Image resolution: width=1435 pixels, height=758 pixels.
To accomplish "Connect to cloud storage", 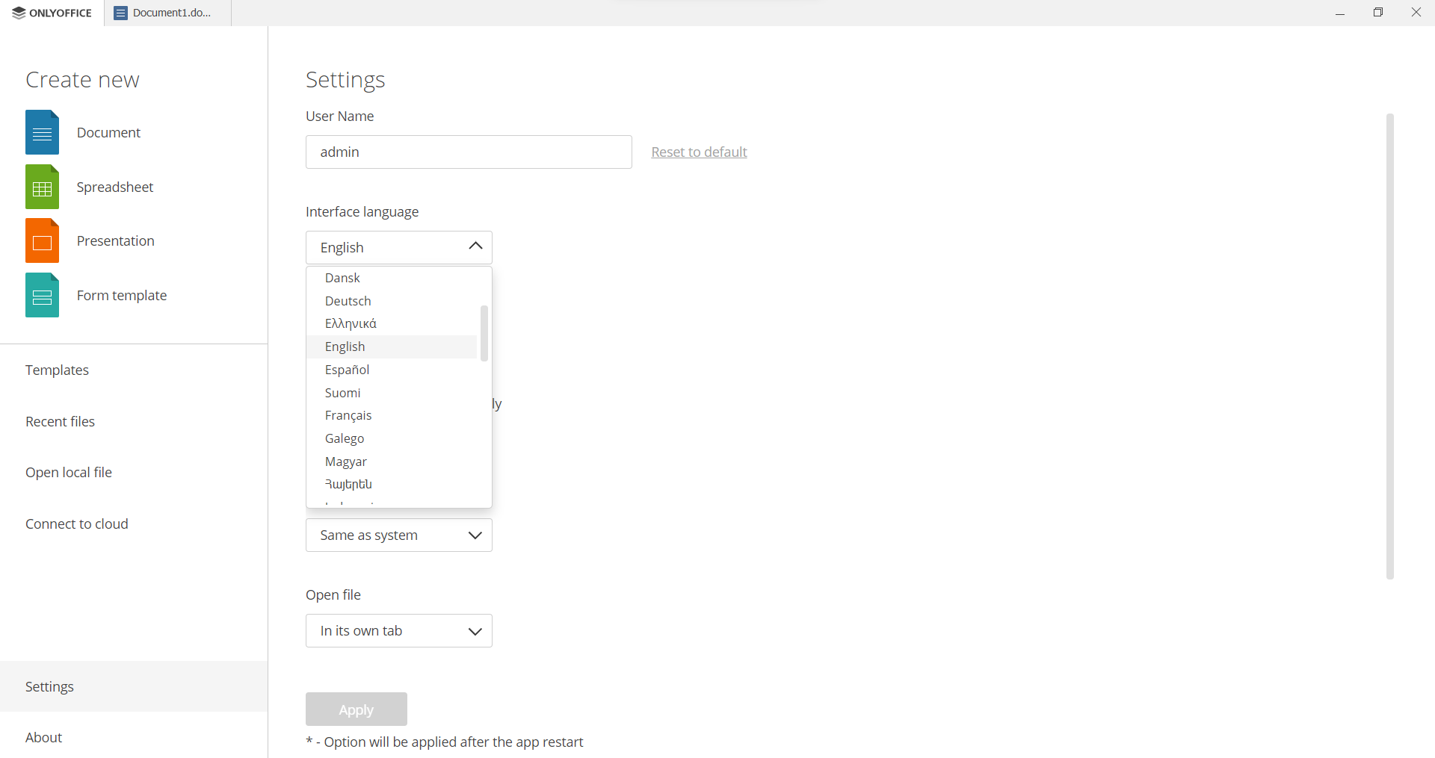I will click(76, 524).
